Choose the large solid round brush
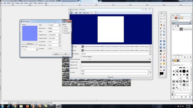The height and width of the screenshot is (108, 193). 184,71
